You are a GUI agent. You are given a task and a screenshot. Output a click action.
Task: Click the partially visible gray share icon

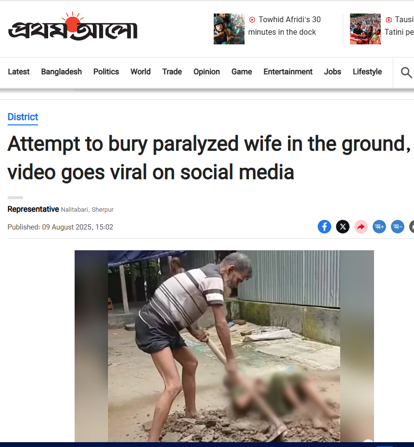click(412, 227)
